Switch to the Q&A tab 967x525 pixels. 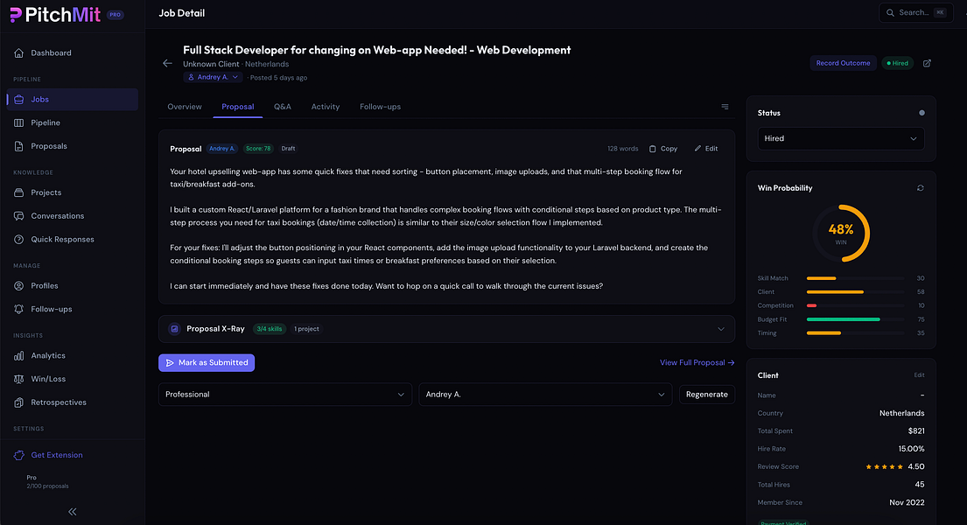[283, 107]
